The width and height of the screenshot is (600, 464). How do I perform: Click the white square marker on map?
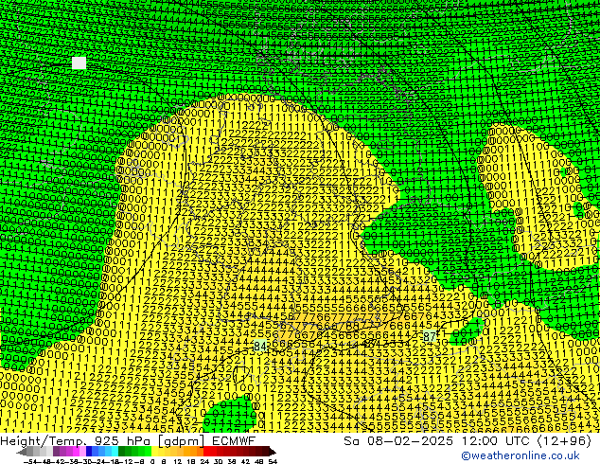tap(79, 62)
